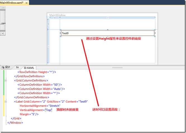Select the Test9 label in the designer
186x133 pixels.
coord(108,33)
